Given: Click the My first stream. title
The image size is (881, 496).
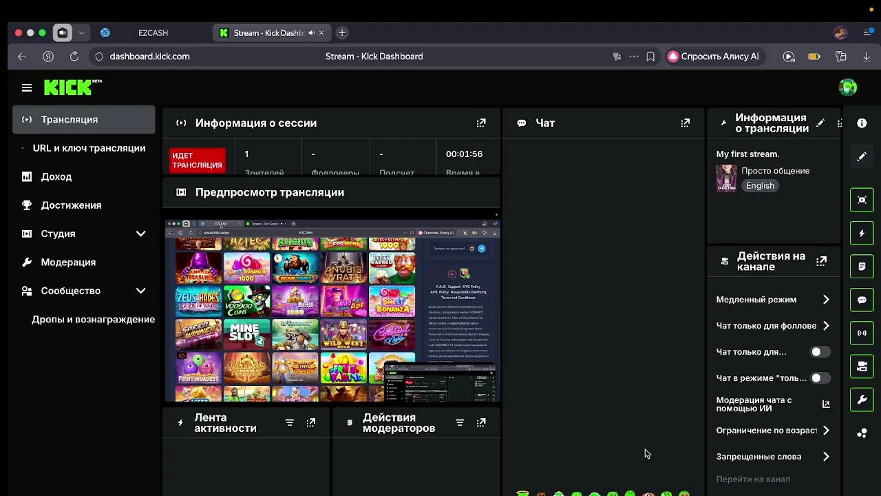Looking at the screenshot, I should [x=747, y=154].
